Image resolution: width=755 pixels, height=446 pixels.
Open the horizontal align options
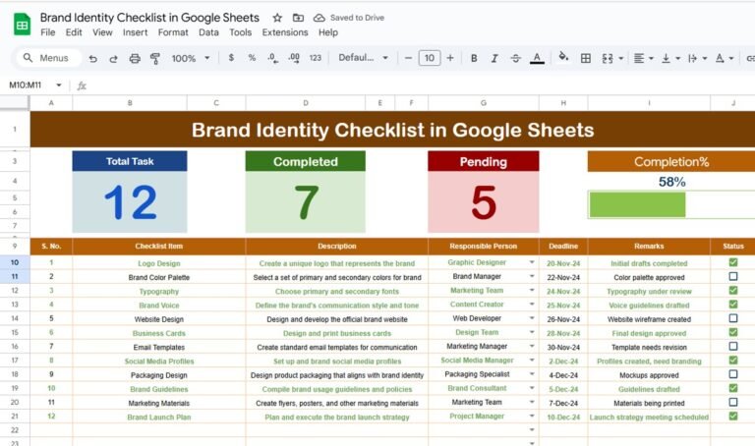pyautogui.click(x=643, y=58)
